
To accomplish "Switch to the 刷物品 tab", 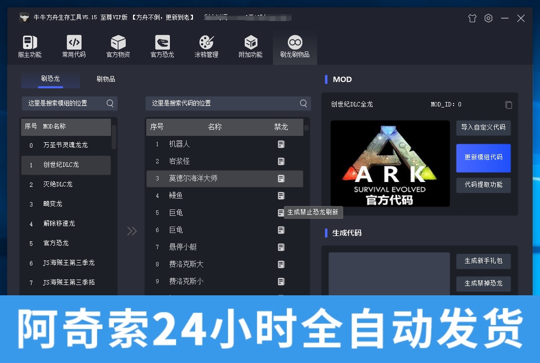I will (106, 78).
